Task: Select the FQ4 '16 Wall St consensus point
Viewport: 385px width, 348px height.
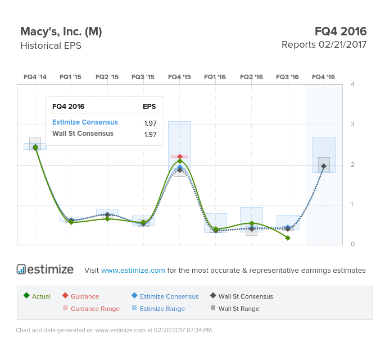Action: pyautogui.click(x=324, y=166)
